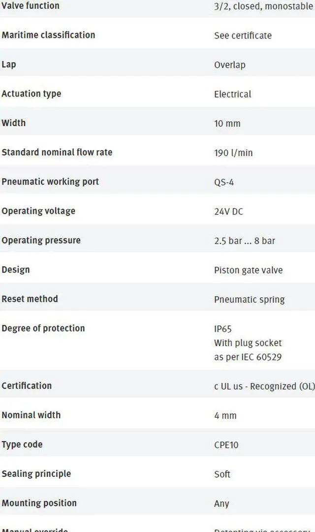
Task: Click the Width value 10 mm
Action: pyautogui.click(x=227, y=123)
